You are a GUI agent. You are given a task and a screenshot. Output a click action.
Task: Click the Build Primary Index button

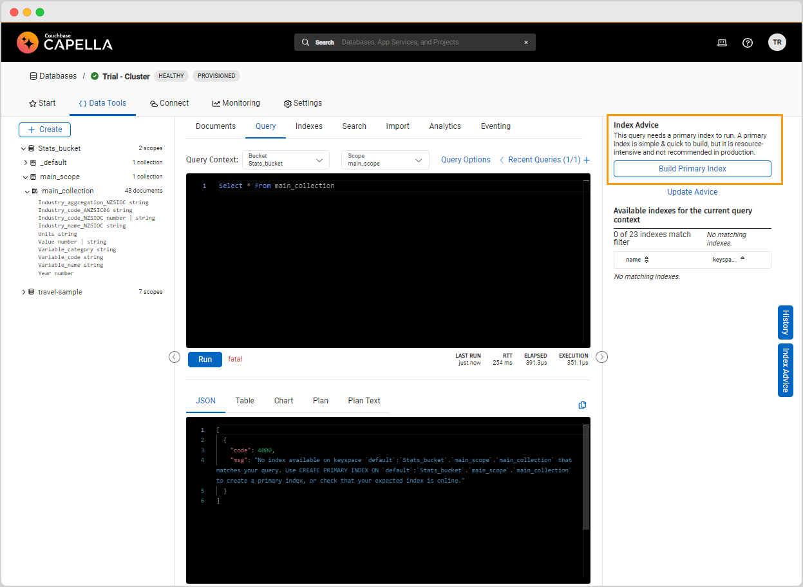[692, 168]
